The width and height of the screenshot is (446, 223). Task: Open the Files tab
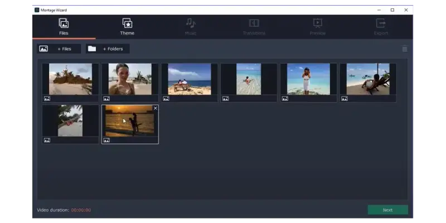pos(64,27)
